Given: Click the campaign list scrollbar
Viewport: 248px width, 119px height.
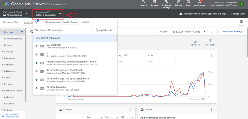Looking at the screenshot, I should coord(116,38).
